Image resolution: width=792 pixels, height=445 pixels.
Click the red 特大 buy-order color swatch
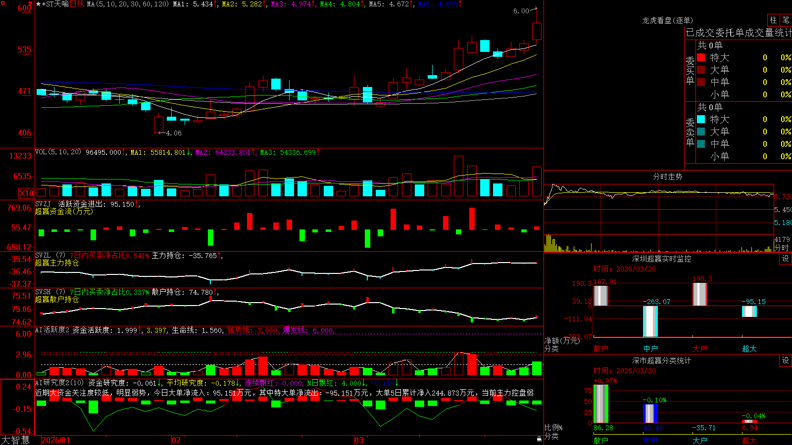click(701, 57)
